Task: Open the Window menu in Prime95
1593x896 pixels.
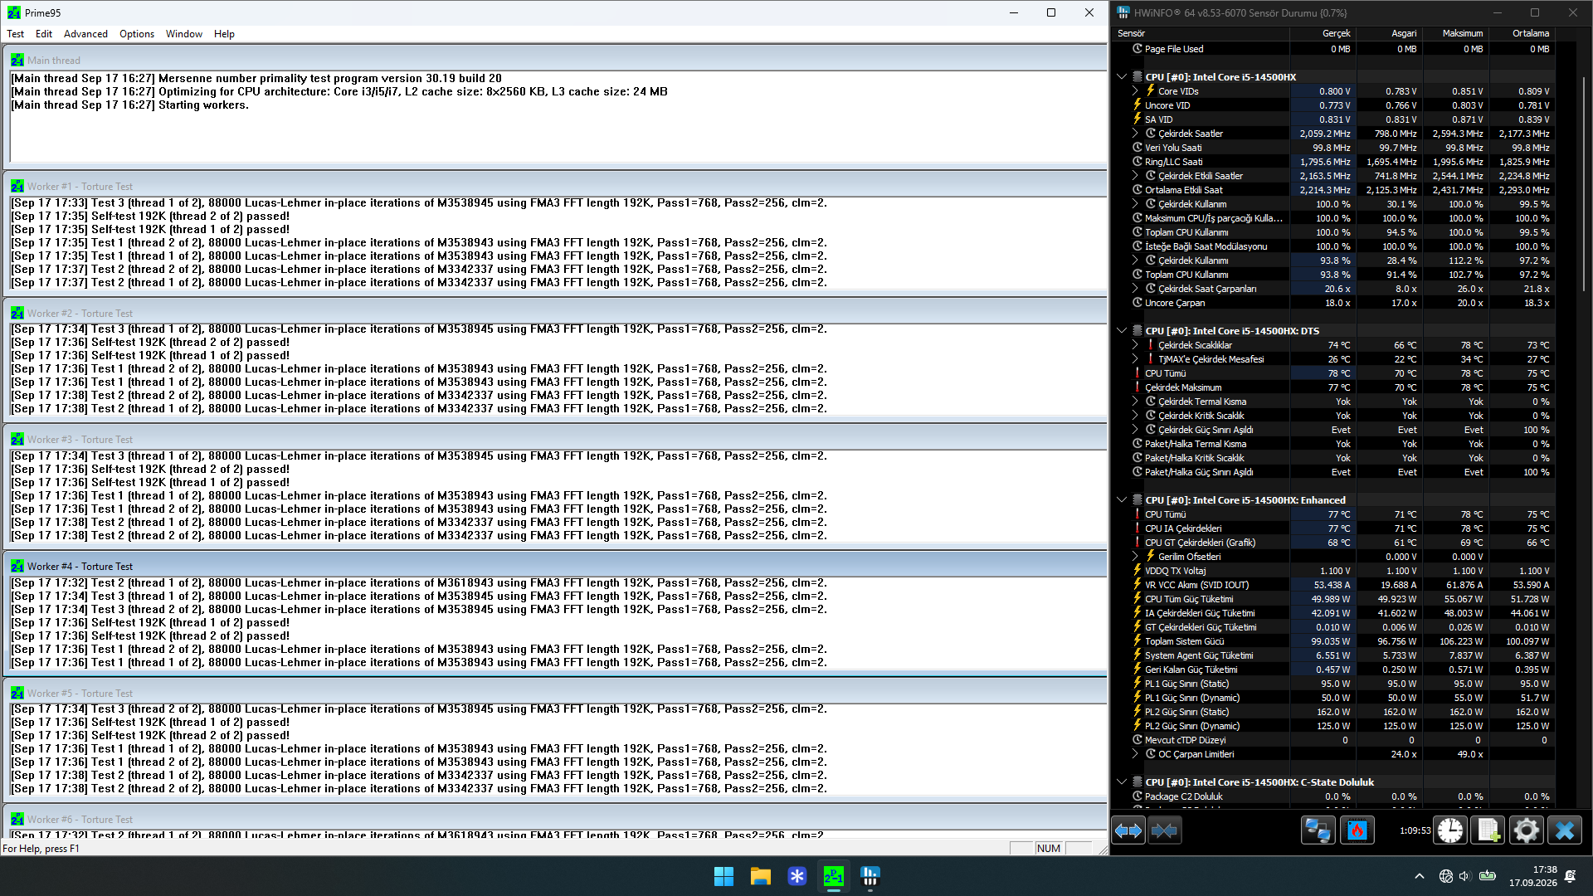Action: [184, 34]
